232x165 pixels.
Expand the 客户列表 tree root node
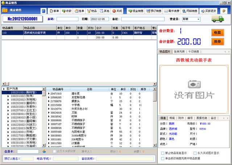[4, 88]
